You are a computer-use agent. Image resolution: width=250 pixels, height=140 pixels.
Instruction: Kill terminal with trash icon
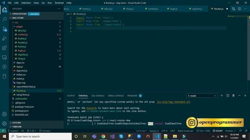(x=234, y=96)
